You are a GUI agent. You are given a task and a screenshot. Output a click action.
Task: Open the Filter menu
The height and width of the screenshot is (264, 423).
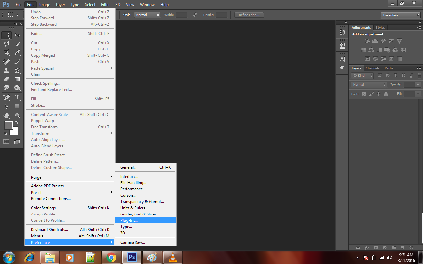click(x=105, y=5)
